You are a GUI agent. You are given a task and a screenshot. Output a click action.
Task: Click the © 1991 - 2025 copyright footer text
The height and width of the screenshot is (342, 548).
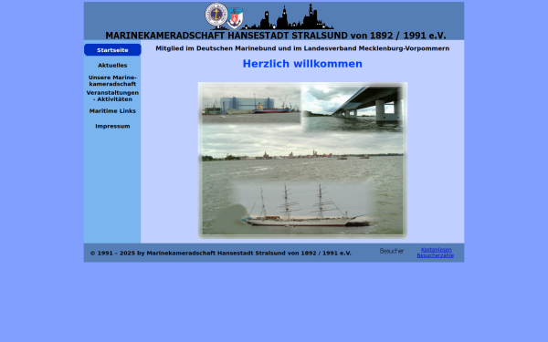tap(221, 253)
